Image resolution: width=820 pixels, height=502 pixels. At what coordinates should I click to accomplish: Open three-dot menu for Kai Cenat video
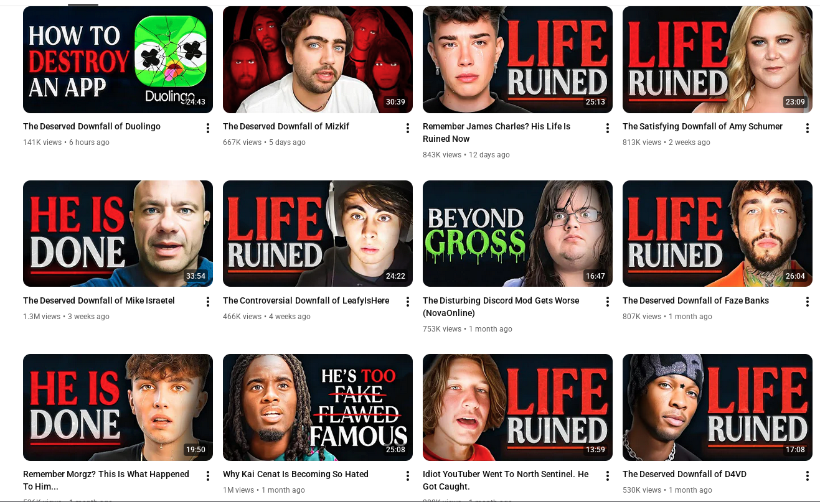point(408,476)
